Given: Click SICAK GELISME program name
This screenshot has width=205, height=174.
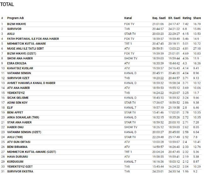Looking at the screenshot, I should [x=18, y=98].
